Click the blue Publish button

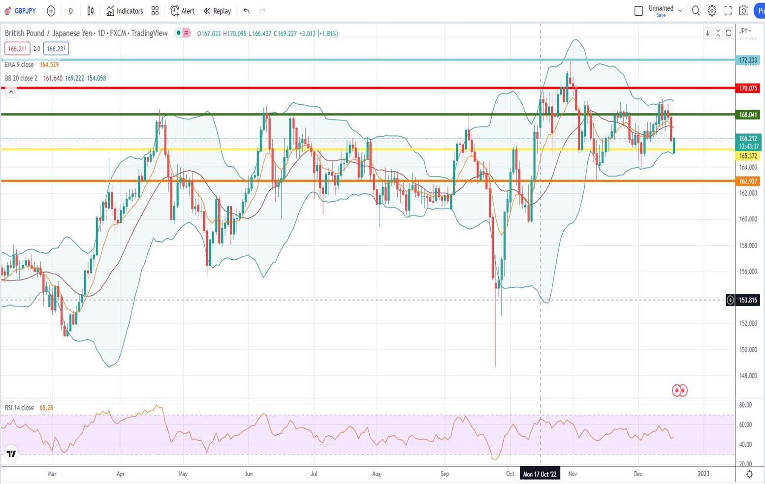click(761, 10)
